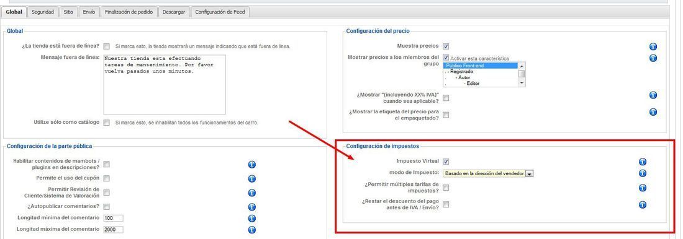Open info icon for Permite el uso del cupón

point(251,178)
